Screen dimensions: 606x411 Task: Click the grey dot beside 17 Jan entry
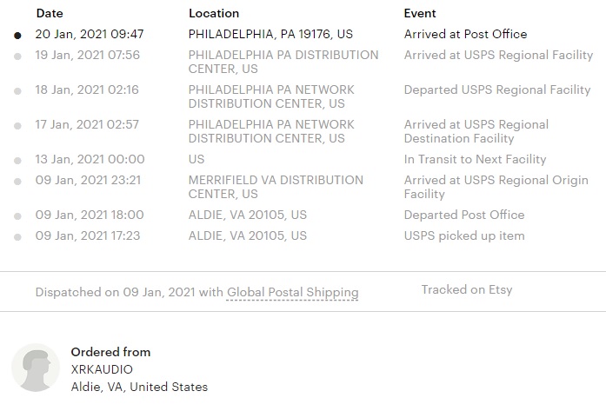17,126
